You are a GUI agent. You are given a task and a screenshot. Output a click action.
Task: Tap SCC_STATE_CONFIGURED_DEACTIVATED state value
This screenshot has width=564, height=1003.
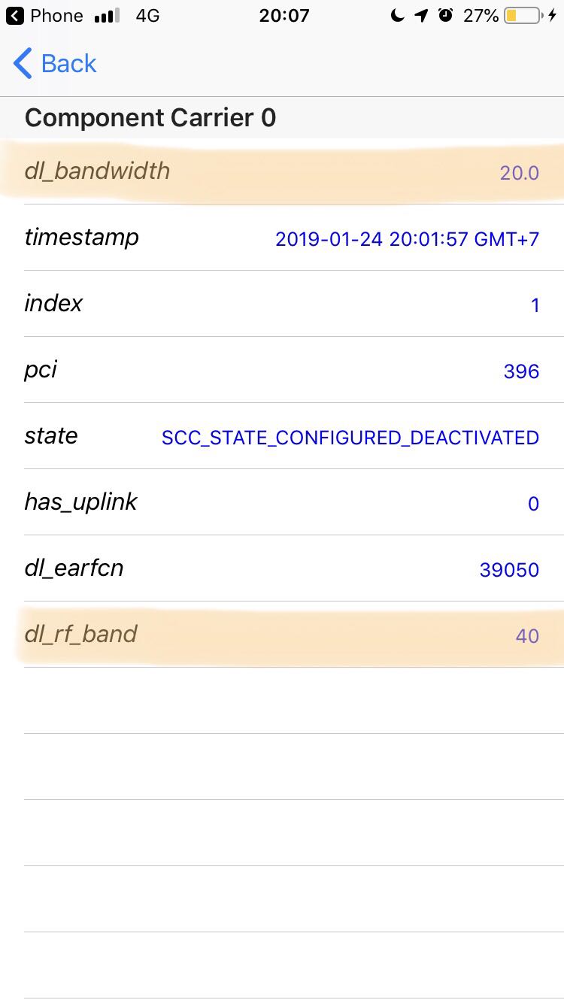point(350,438)
